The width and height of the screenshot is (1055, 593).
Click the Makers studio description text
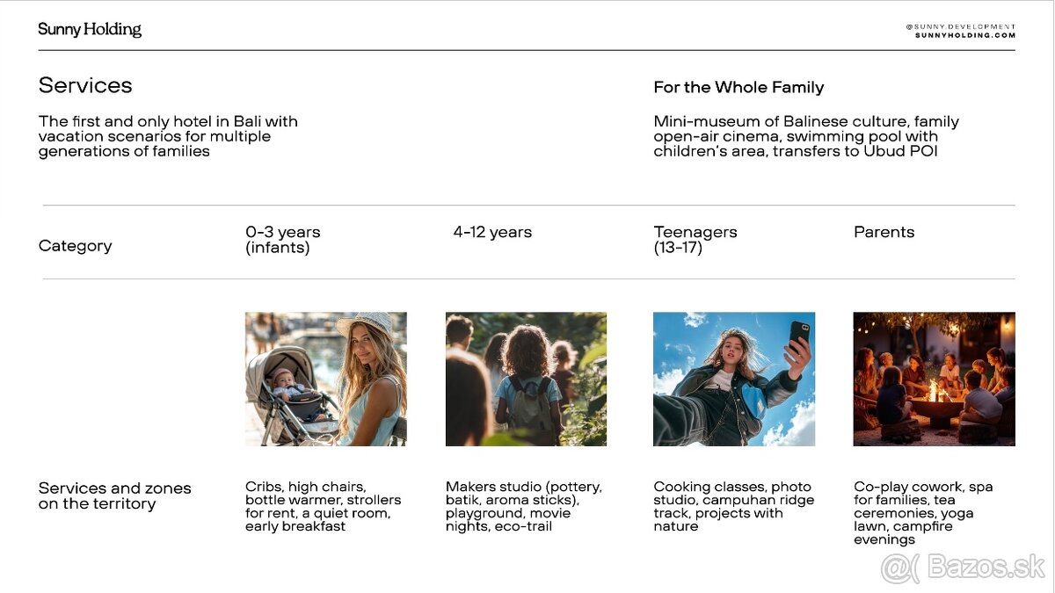coord(524,506)
